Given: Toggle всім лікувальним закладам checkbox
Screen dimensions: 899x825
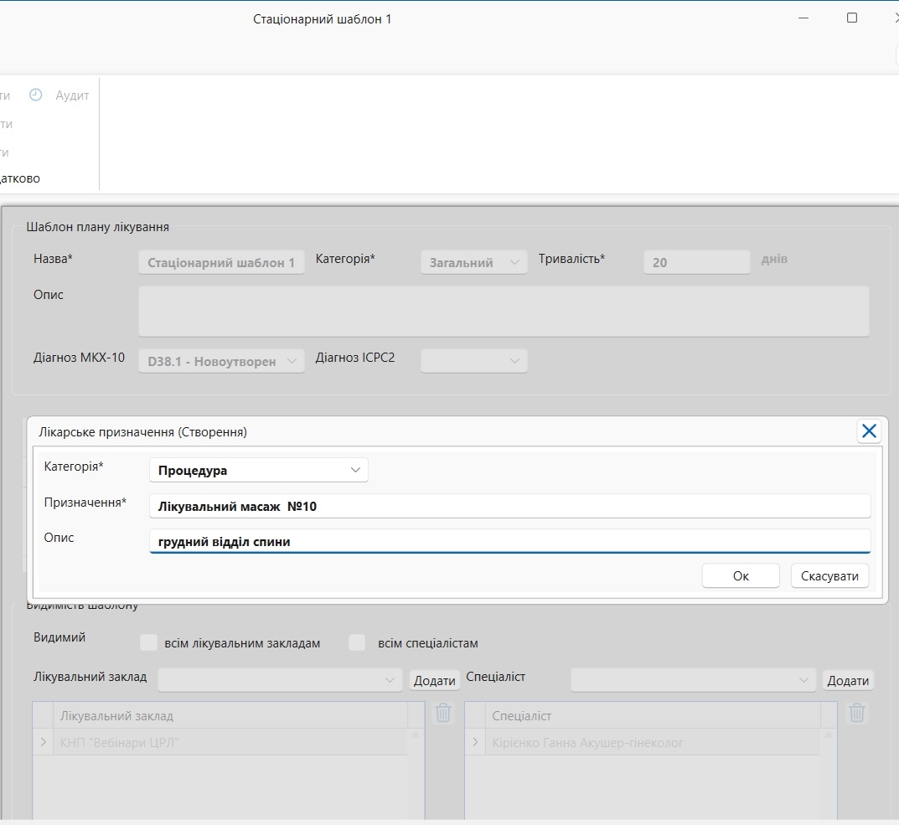Looking at the screenshot, I should click(x=148, y=642).
